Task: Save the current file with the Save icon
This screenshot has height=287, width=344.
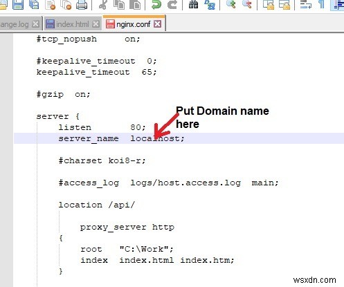Action: 18,4
